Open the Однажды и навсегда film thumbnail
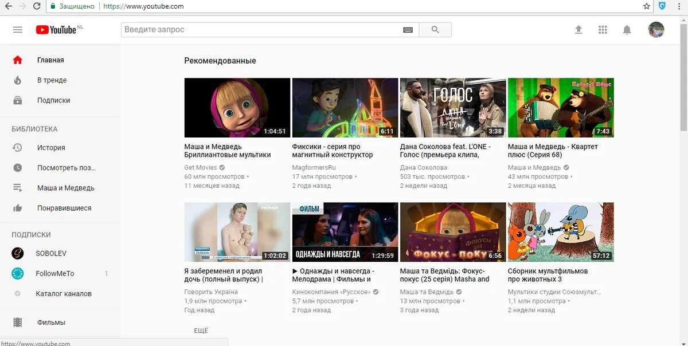This screenshot has height=346, width=688. click(x=345, y=232)
